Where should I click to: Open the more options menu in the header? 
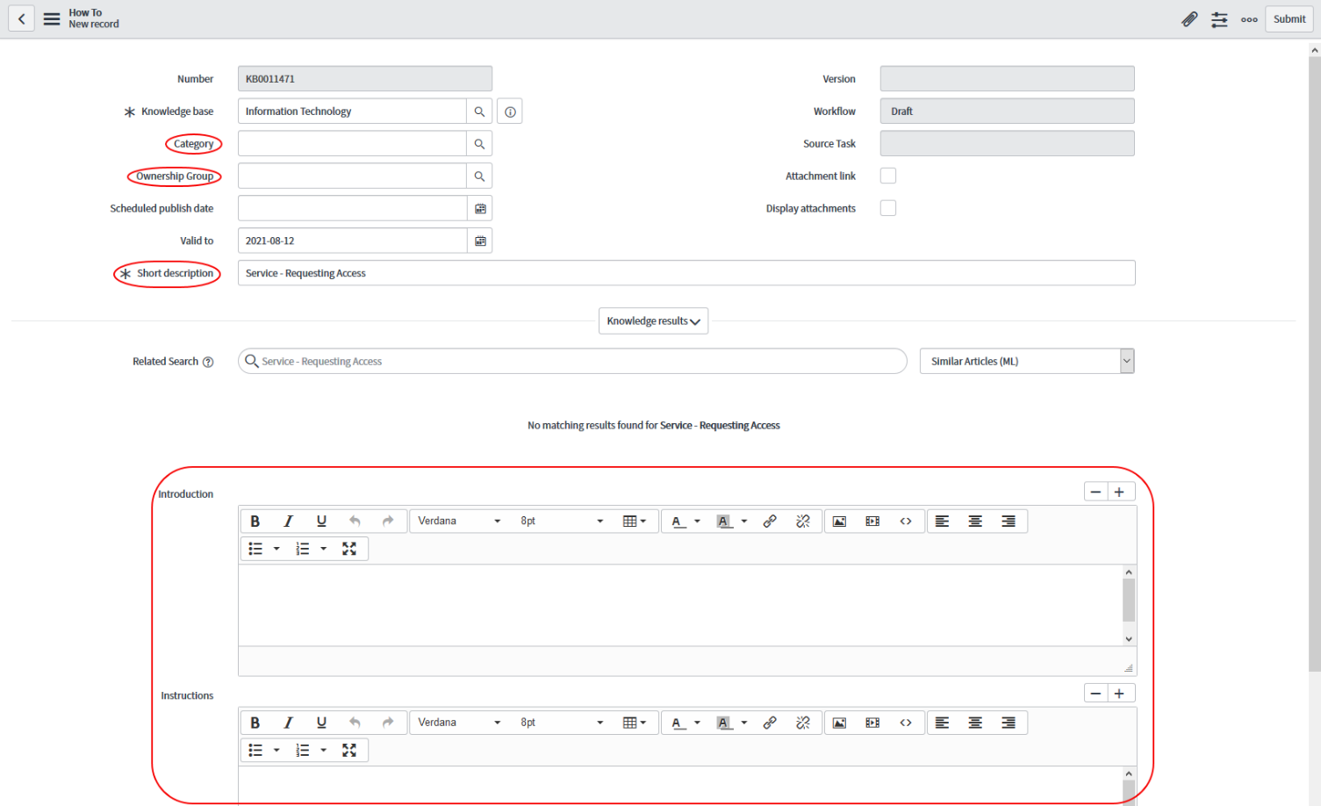click(1248, 18)
